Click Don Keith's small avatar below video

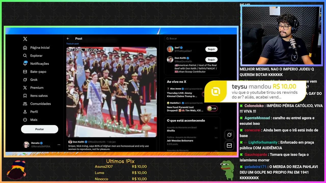[70, 142]
